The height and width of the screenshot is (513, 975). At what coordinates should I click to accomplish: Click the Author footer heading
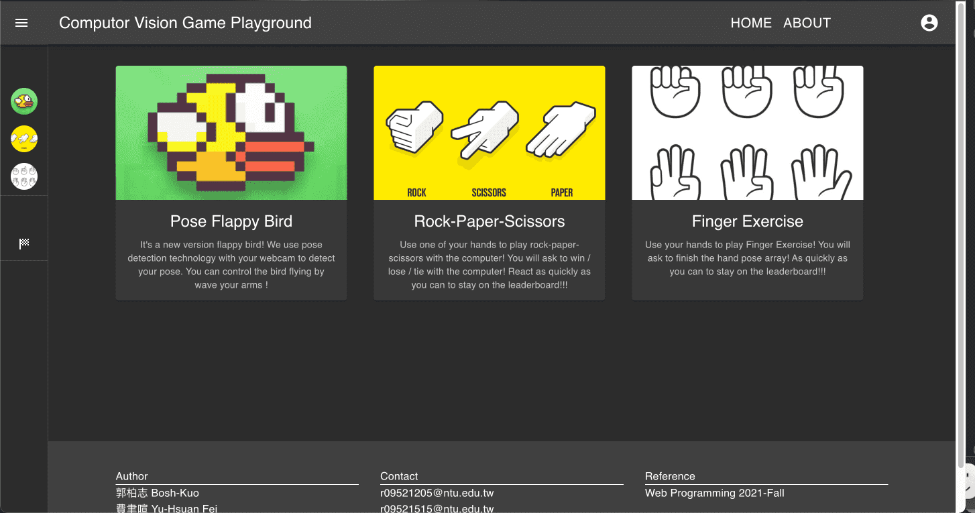[x=131, y=476]
